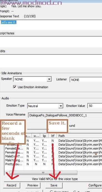102x192 pixels.
Task: Click View Valid NPCs for this voice type
Action: pos(53,179)
